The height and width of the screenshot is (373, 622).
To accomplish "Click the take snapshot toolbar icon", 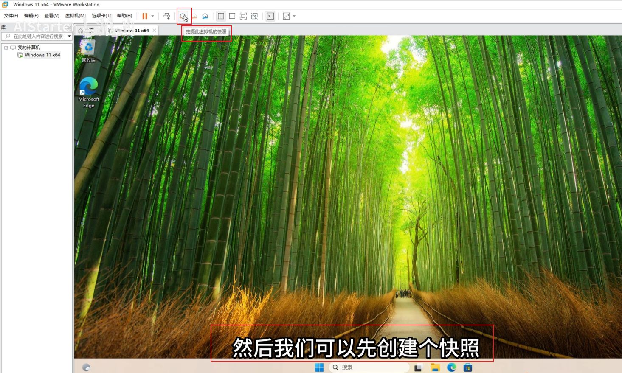I will (183, 16).
